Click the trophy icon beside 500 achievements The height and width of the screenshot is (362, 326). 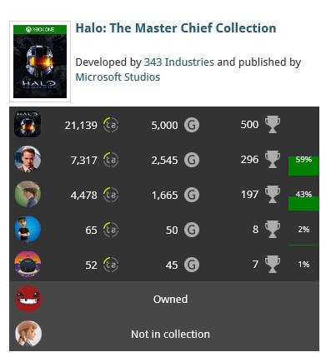(273, 124)
